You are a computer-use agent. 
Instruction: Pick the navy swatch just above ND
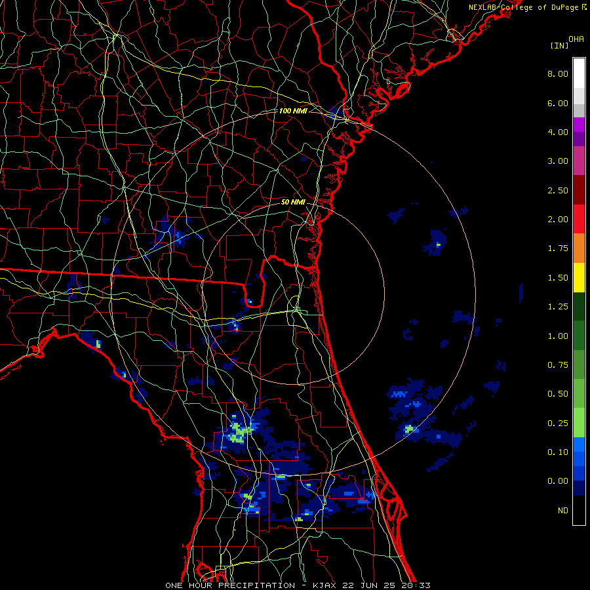pyautogui.click(x=579, y=488)
